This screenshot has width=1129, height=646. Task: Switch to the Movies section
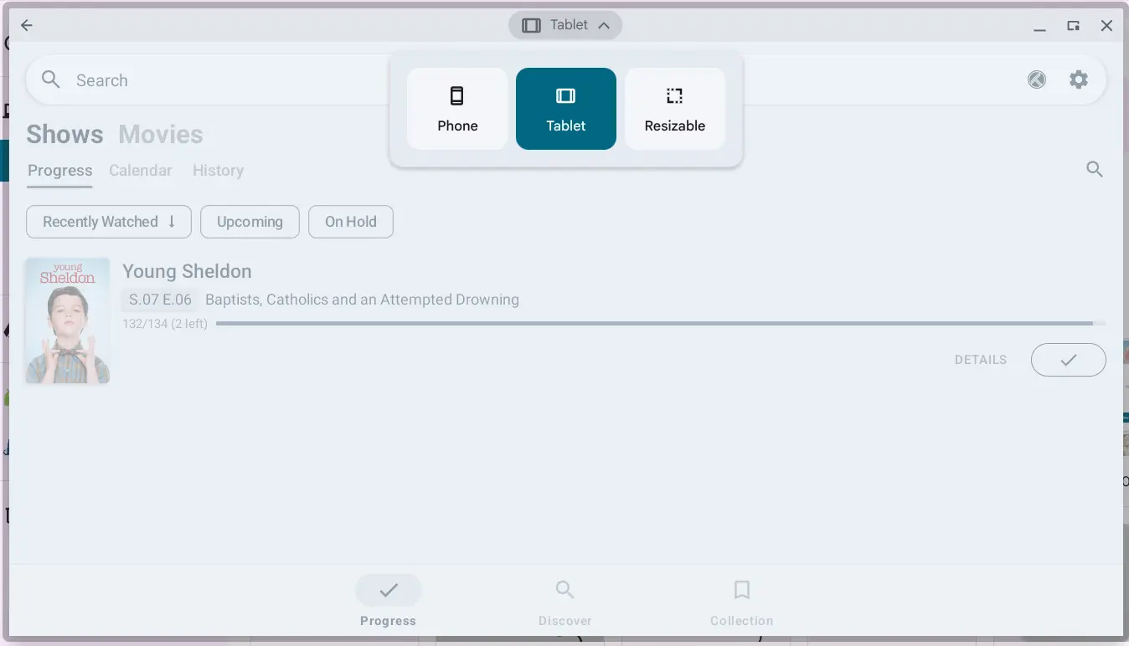tap(161, 134)
